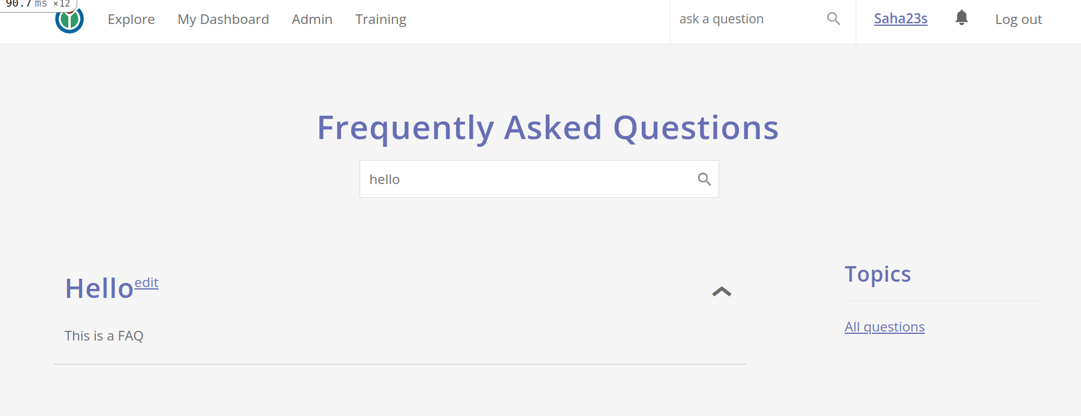This screenshot has height=416, width=1081.
Task: Log out of the dashboard
Action: (x=1018, y=19)
